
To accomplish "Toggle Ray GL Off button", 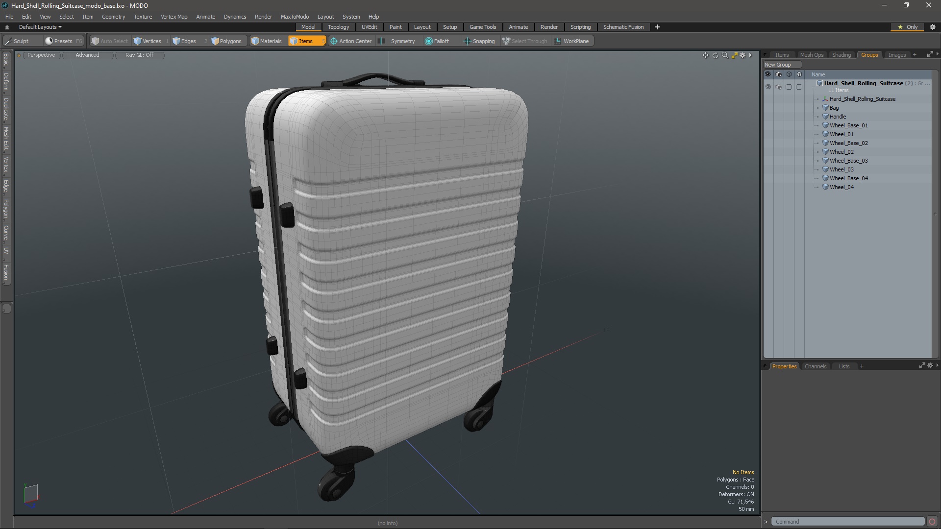I will 139,55.
